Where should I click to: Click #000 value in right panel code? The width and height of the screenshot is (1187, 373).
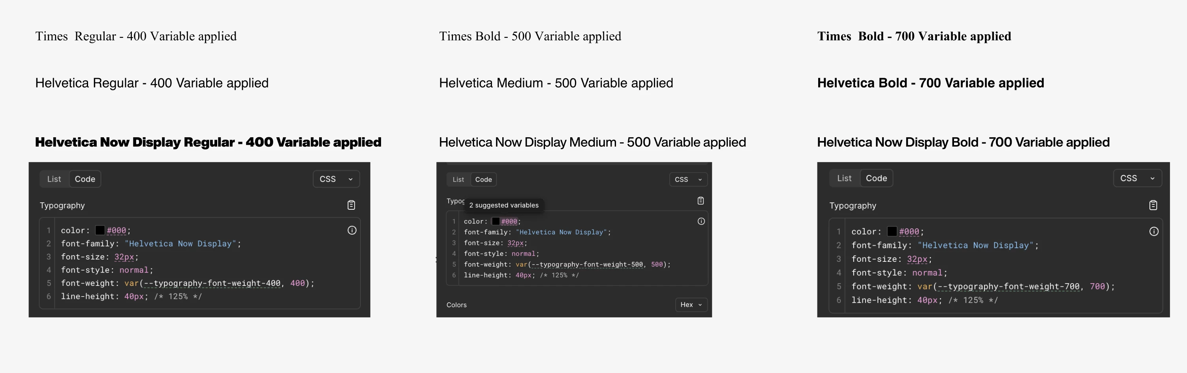(909, 231)
